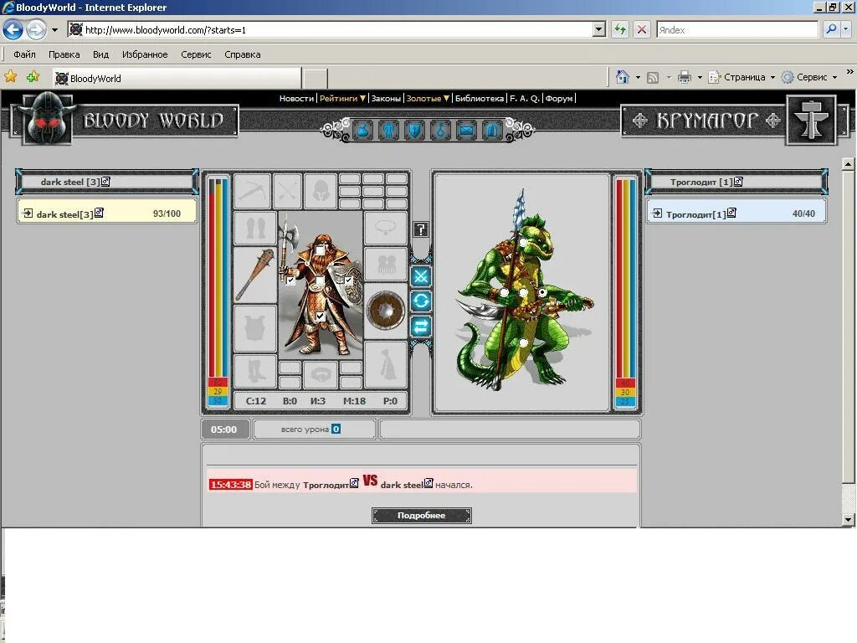Expand the Золотые dropdown menu
The width and height of the screenshot is (857, 643).
coord(428,99)
